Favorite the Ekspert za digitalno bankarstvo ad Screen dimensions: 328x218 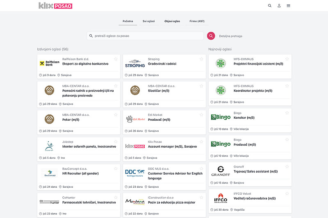(x=116, y=59)
